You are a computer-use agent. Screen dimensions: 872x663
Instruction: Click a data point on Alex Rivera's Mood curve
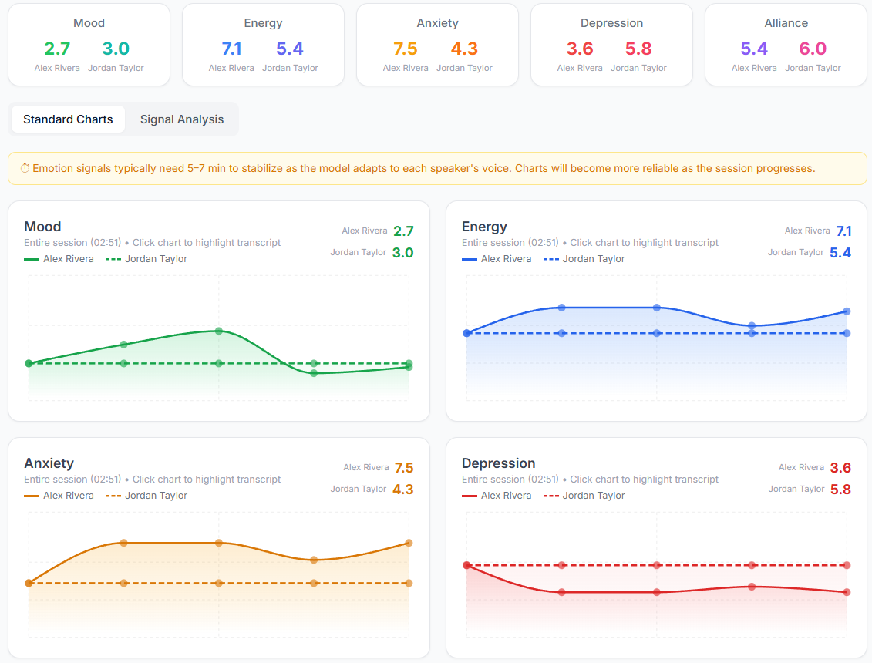click(x=219, y=331)
